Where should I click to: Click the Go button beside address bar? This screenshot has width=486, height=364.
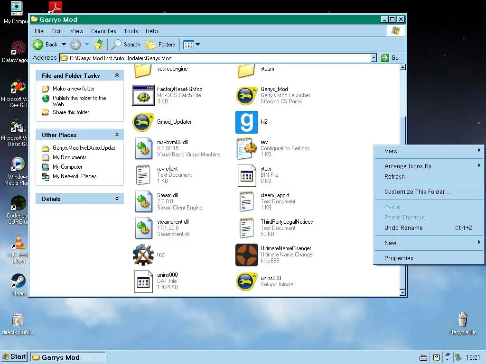390,58
